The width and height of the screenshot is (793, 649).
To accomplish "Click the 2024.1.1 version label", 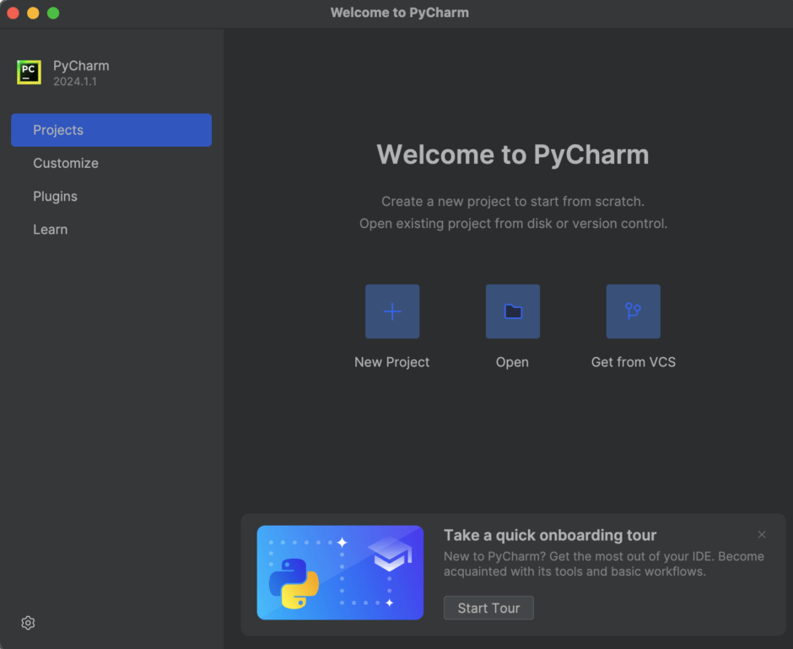I will (76, 80).
